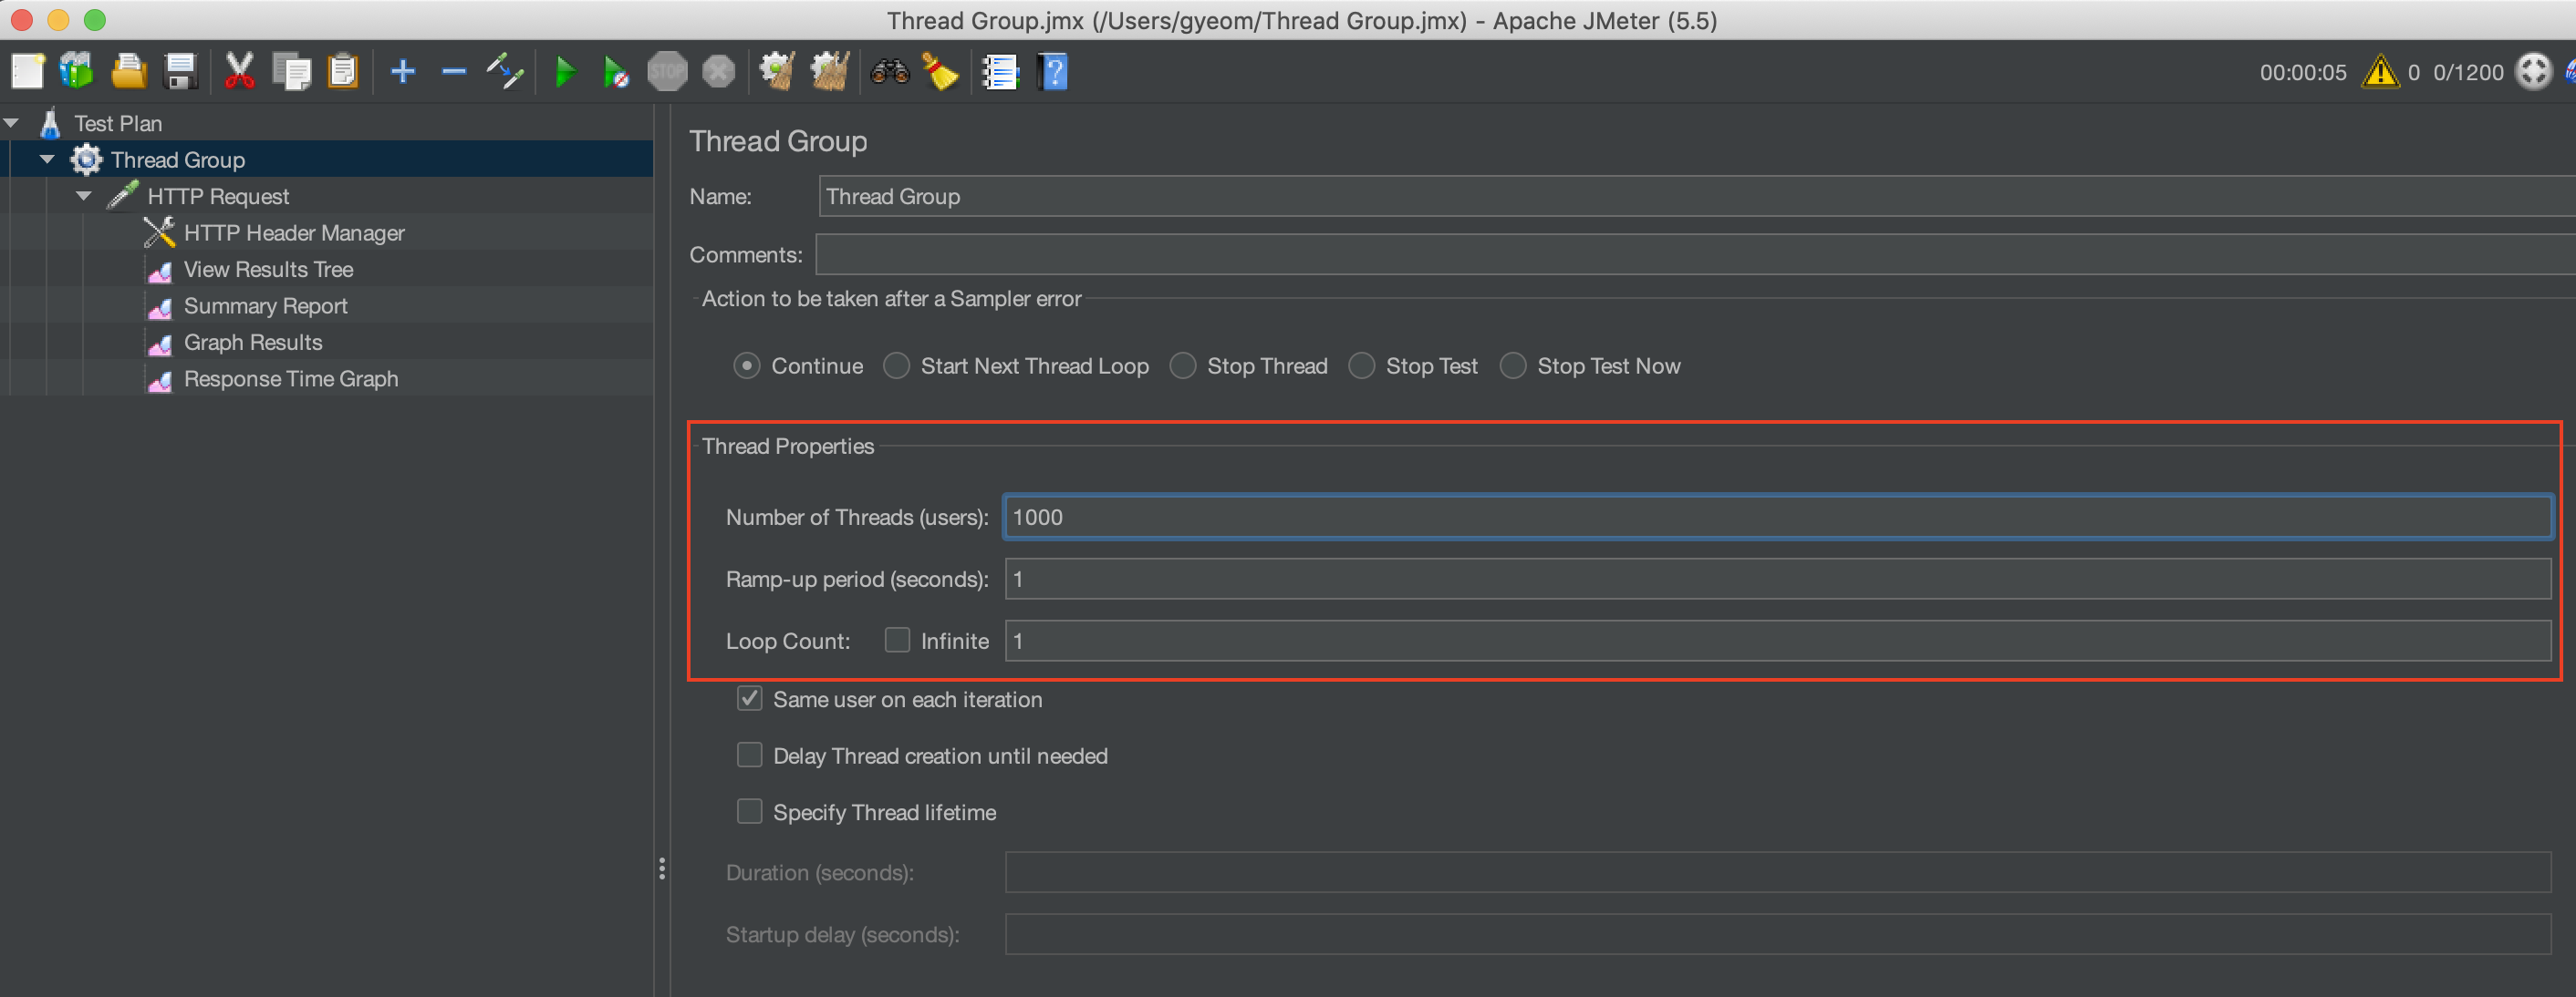Click the scissors Cut icon
This screenshot has width=2576, height=997.
[239, 72]
